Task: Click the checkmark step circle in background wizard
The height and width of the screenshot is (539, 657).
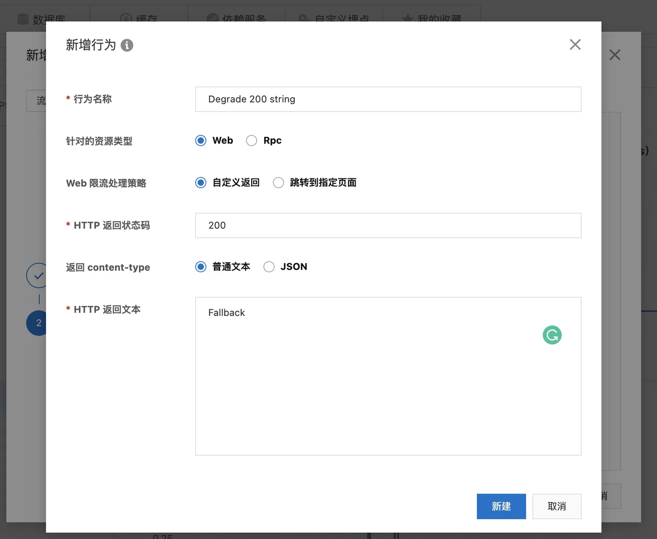Action: tap(37, 276)
